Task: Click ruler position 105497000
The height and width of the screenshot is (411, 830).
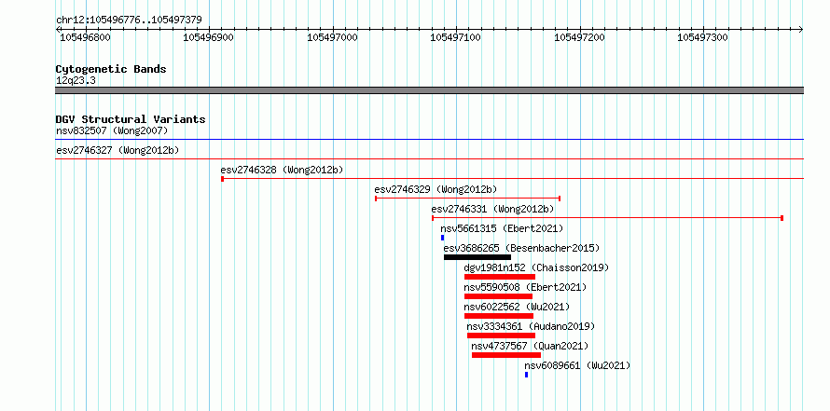Action: coord(332,37)
